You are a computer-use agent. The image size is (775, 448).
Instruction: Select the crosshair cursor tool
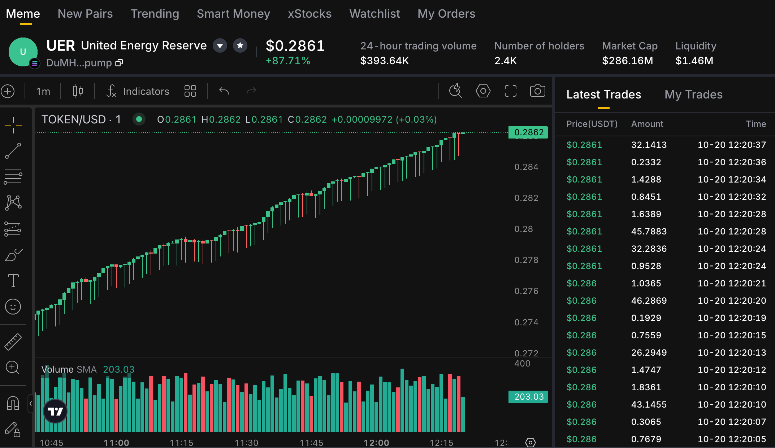pos(13,125)
